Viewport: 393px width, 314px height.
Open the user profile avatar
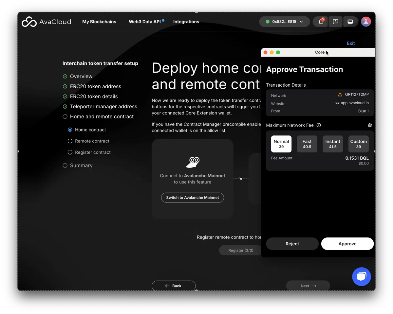366,22
